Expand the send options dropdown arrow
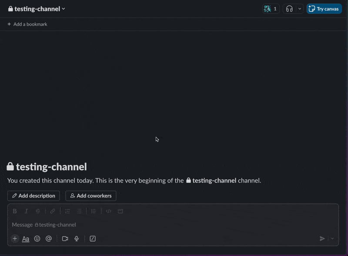Screen dimensions: 348x256 point(333,239)
